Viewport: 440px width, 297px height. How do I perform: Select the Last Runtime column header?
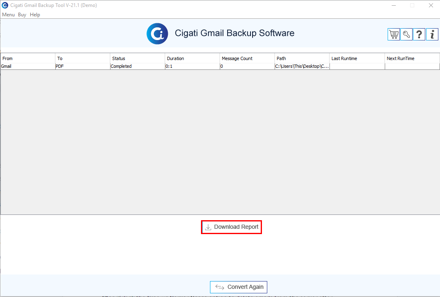click(x=357, y=58)
